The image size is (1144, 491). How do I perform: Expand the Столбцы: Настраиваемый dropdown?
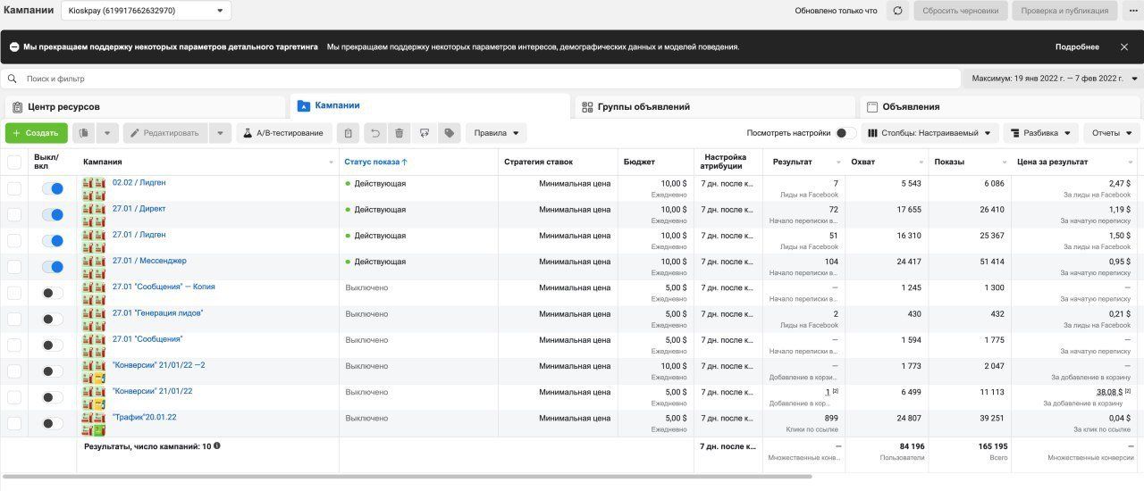[x=930, y=133]
